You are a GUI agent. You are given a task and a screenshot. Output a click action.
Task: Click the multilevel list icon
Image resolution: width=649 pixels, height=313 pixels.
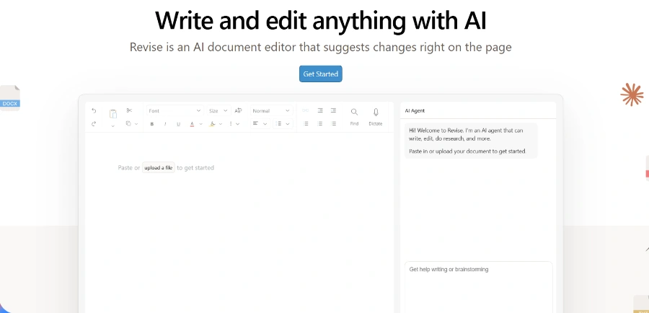pyautogui.click(x=334, y=124)
